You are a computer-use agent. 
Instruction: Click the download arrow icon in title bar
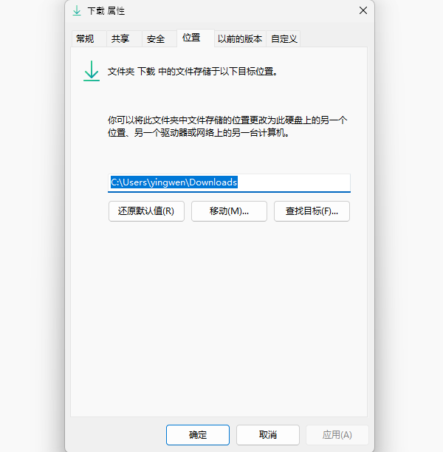pos(78,10)
